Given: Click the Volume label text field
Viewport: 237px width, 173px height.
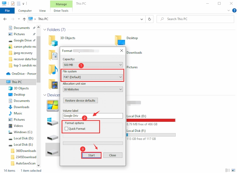Looking at the screenshot, I should click(93, 116).
